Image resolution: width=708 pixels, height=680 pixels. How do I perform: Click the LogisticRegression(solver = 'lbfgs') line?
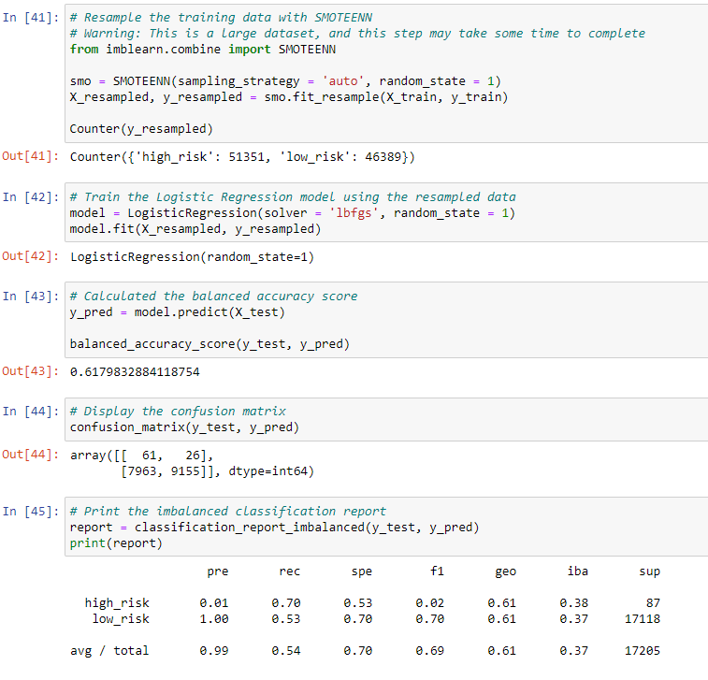(x=293, y=213)
